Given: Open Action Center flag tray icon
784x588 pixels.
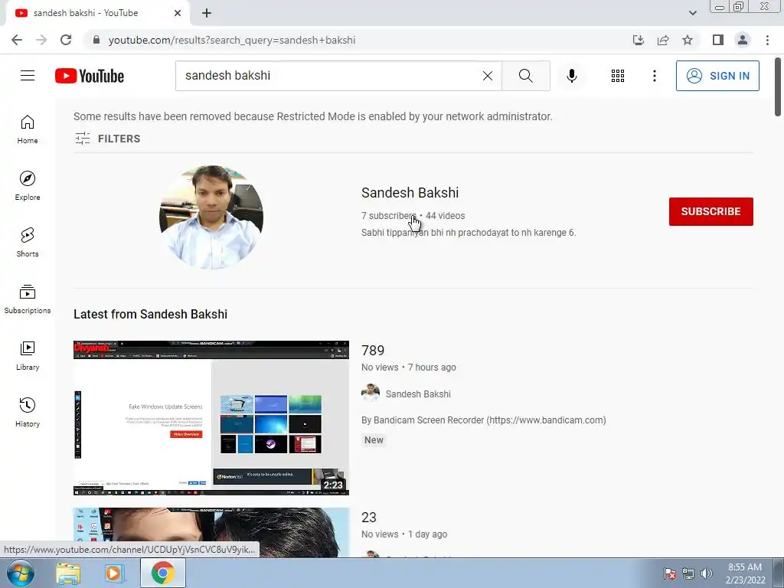Looking at the screenshot, I should (x=669, y=573).
